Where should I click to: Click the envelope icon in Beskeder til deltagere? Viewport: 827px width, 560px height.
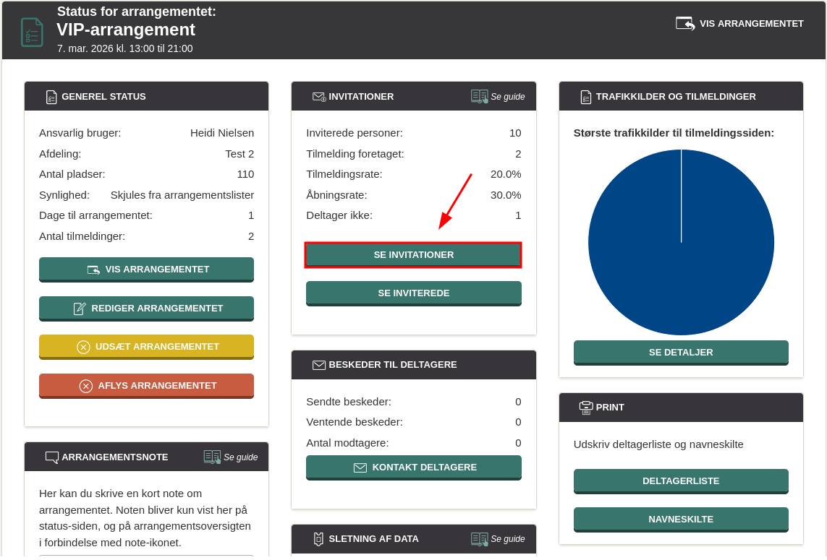pyautogui.click(x=318, y=365)
